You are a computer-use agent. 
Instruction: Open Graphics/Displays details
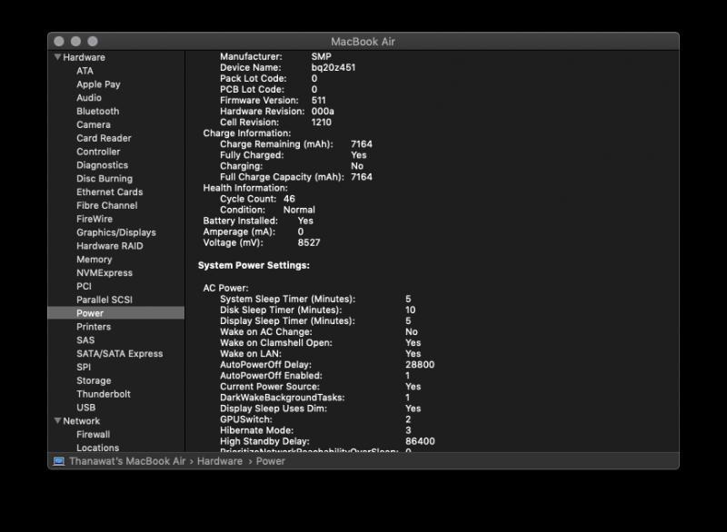[x=116, y=232]
